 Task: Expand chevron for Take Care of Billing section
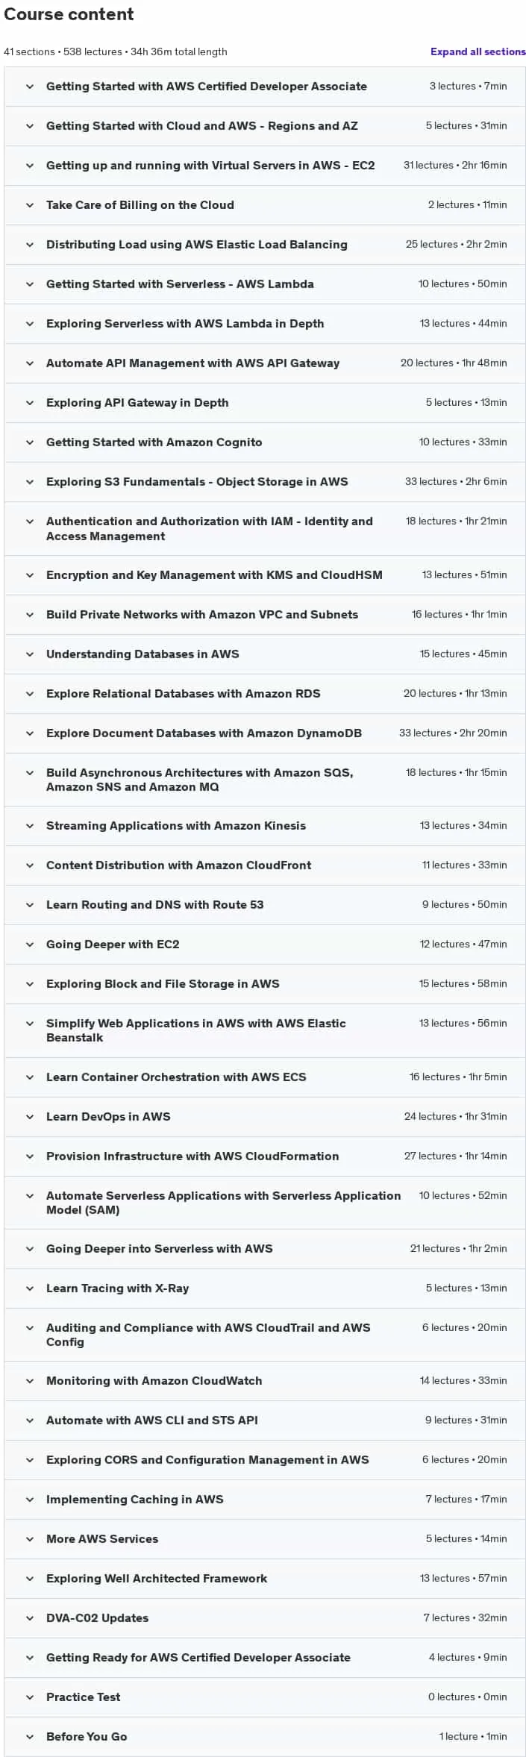30,204
